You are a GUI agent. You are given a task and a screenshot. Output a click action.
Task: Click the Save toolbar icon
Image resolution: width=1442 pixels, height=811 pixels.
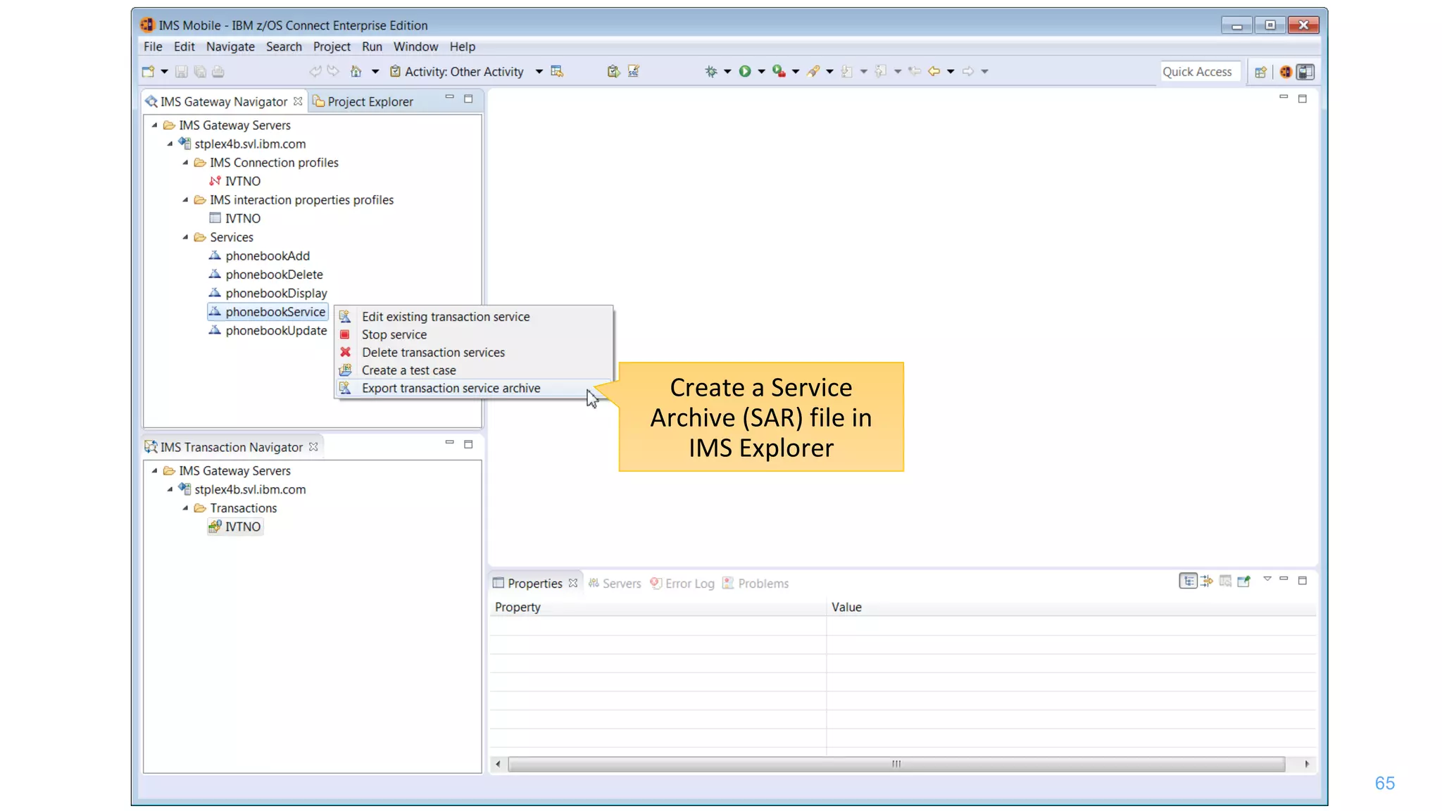pyautogui.click(x=181, y=71)
